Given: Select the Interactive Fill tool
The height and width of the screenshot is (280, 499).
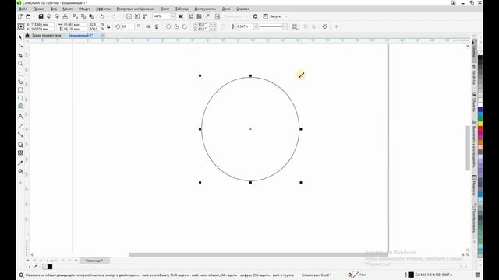Looking at the screenshot, I should (x=21, y=172).
